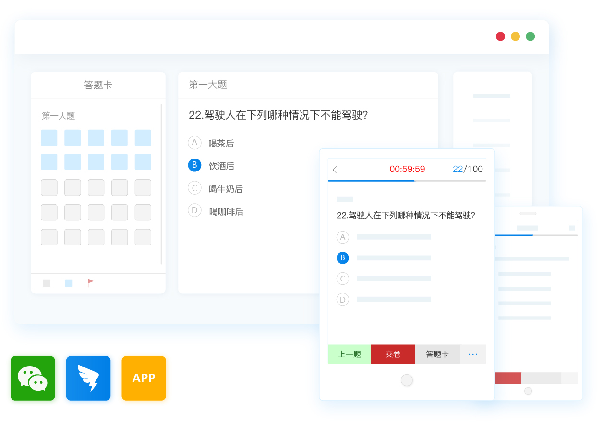This screenshot has width=615, height=428.
Task: Click the 第一大题 header in question panel
Action: click(208, 85)
